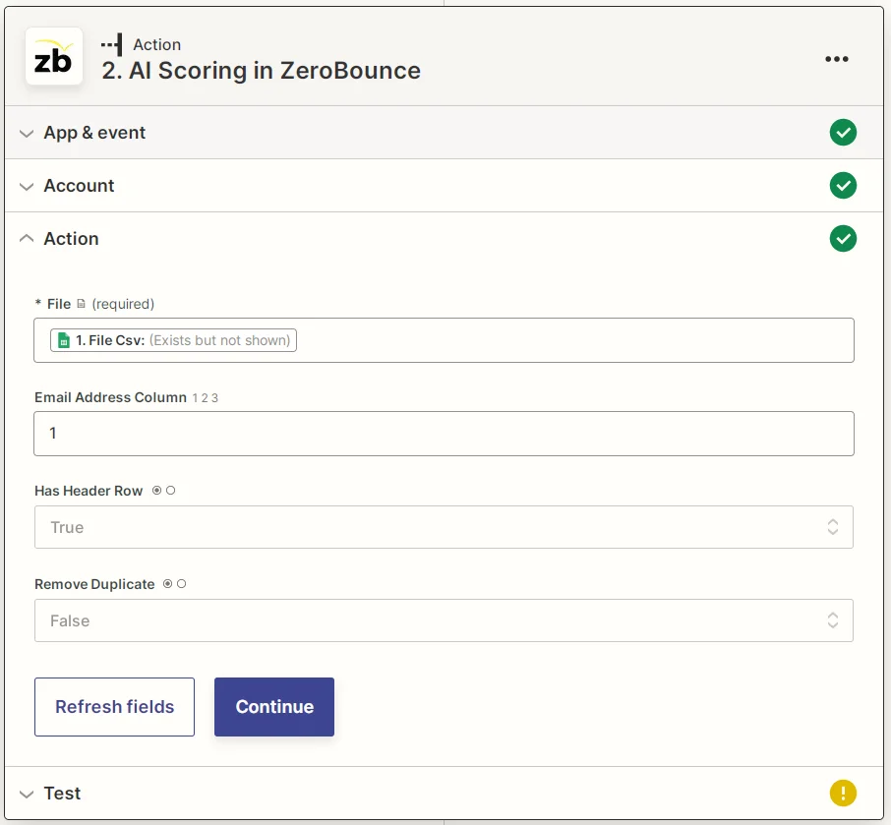The height and width of the screenshot is (825, 891).
Task: Select the first Has Header Row radio button
Action: coord(156,490)
